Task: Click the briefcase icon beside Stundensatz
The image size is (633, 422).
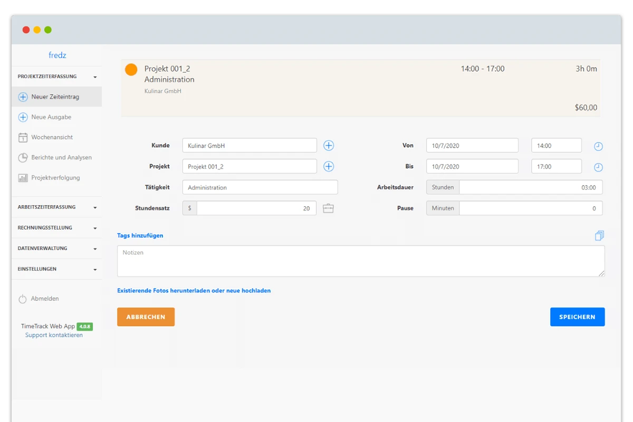Action: (328, 208)
